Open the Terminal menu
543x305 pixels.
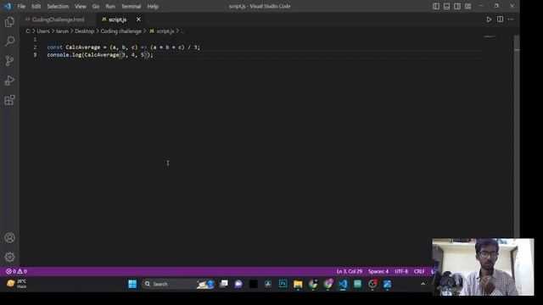click(x=131, y=6)
